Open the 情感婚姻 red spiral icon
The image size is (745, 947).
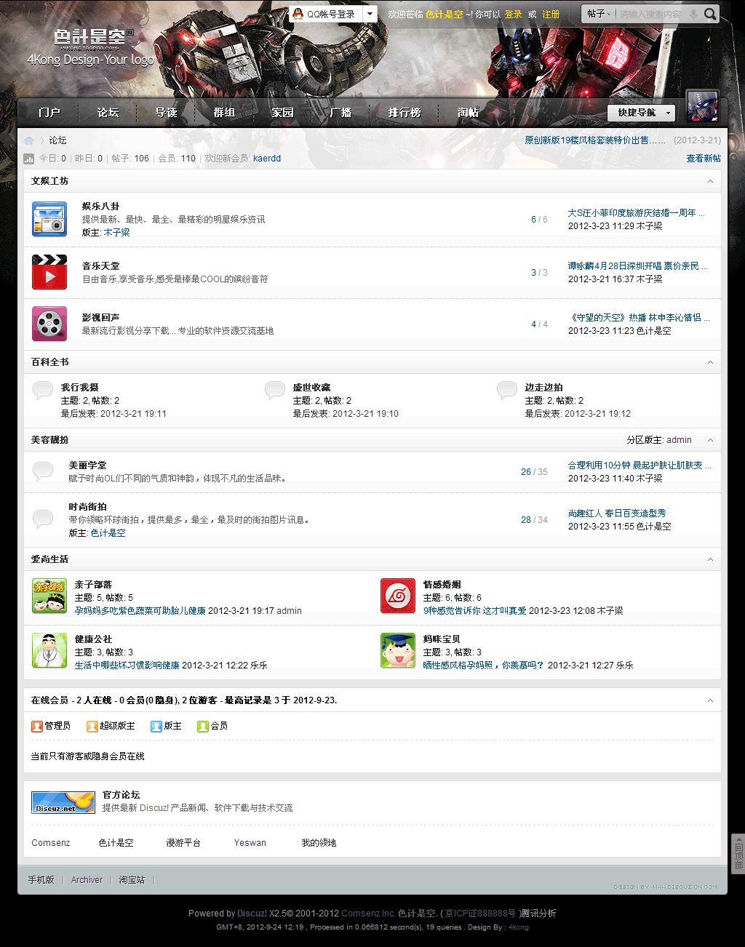tap(398, 596)
